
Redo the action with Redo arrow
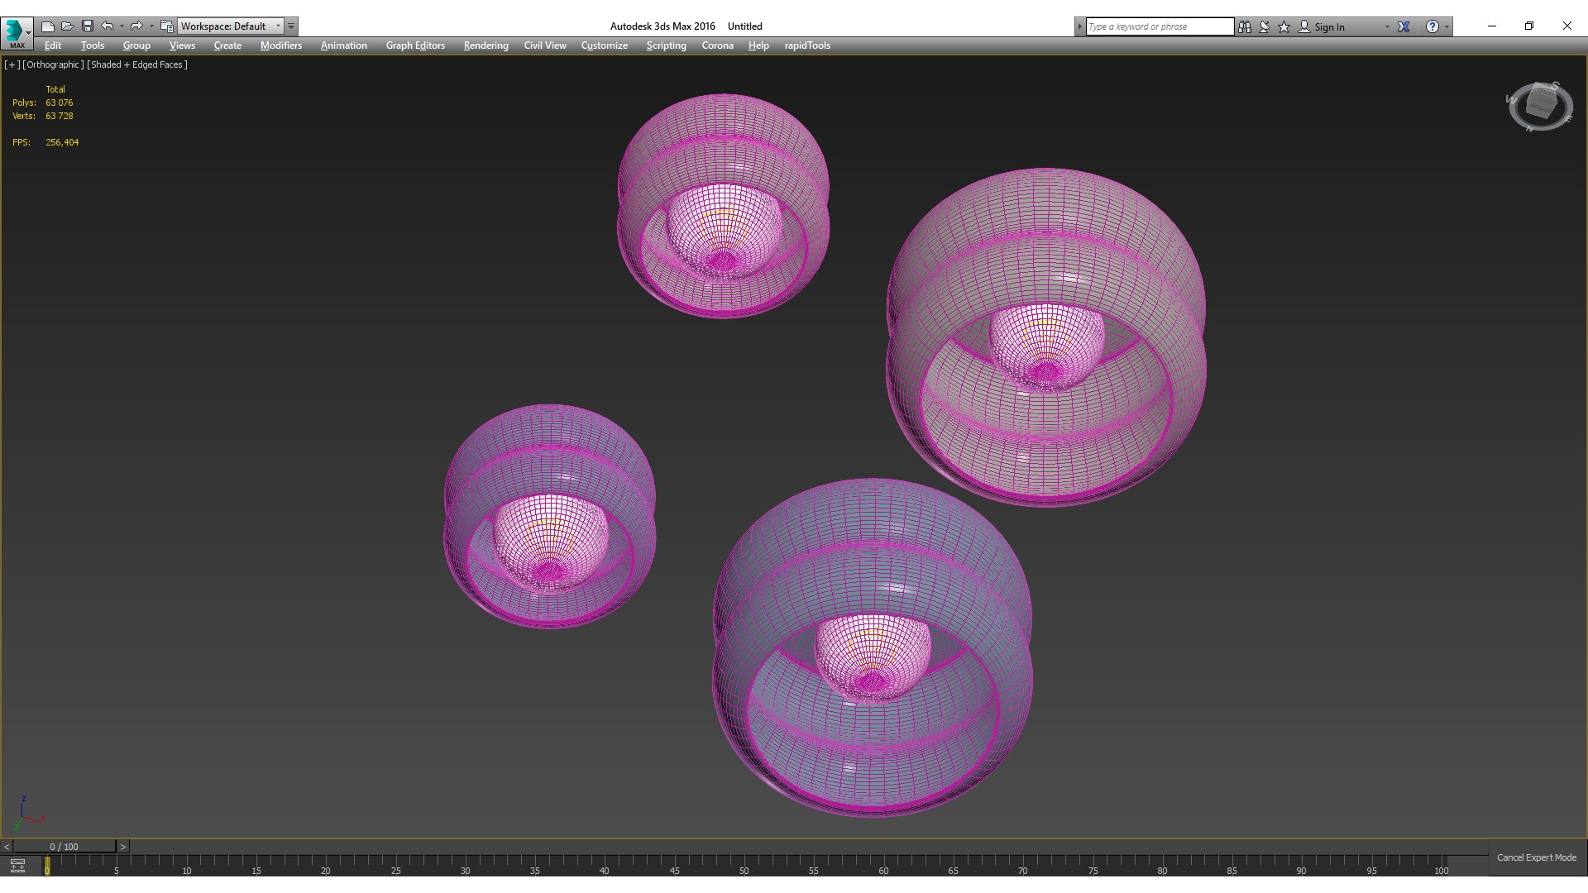[136, 26]
